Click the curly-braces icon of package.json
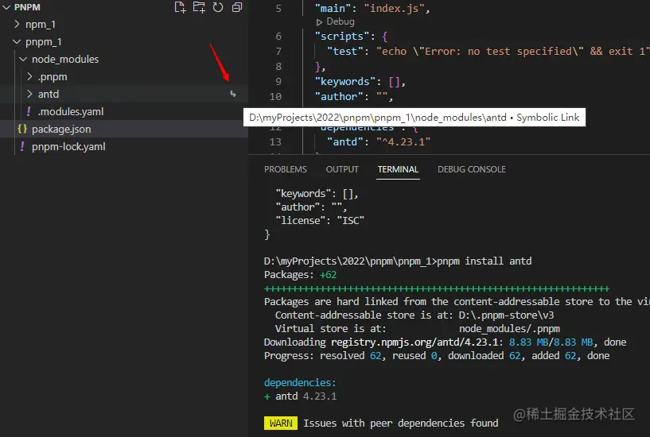This screenshot has height=437, width=650. click(22, 129)
